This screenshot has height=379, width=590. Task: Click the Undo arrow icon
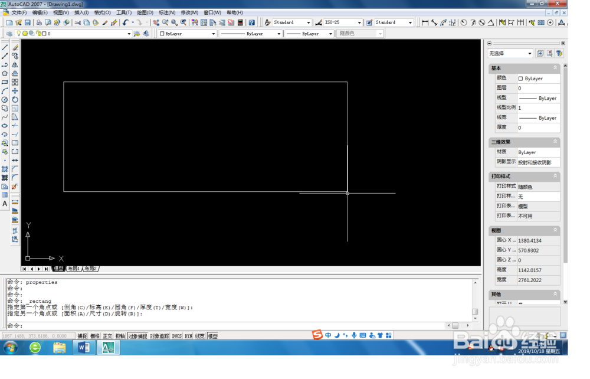point(126,22)
